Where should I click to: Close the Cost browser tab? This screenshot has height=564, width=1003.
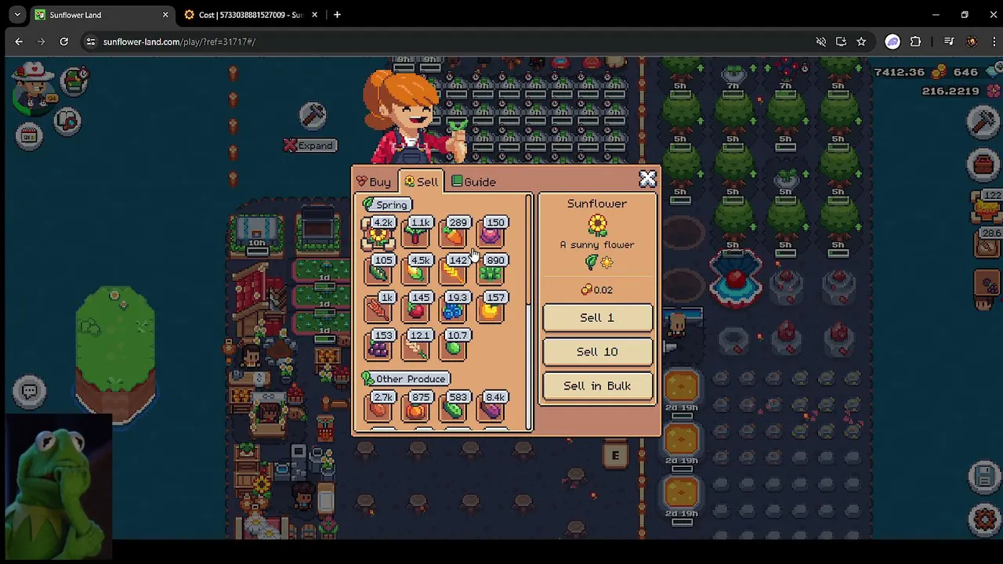[x=314, y=15]
